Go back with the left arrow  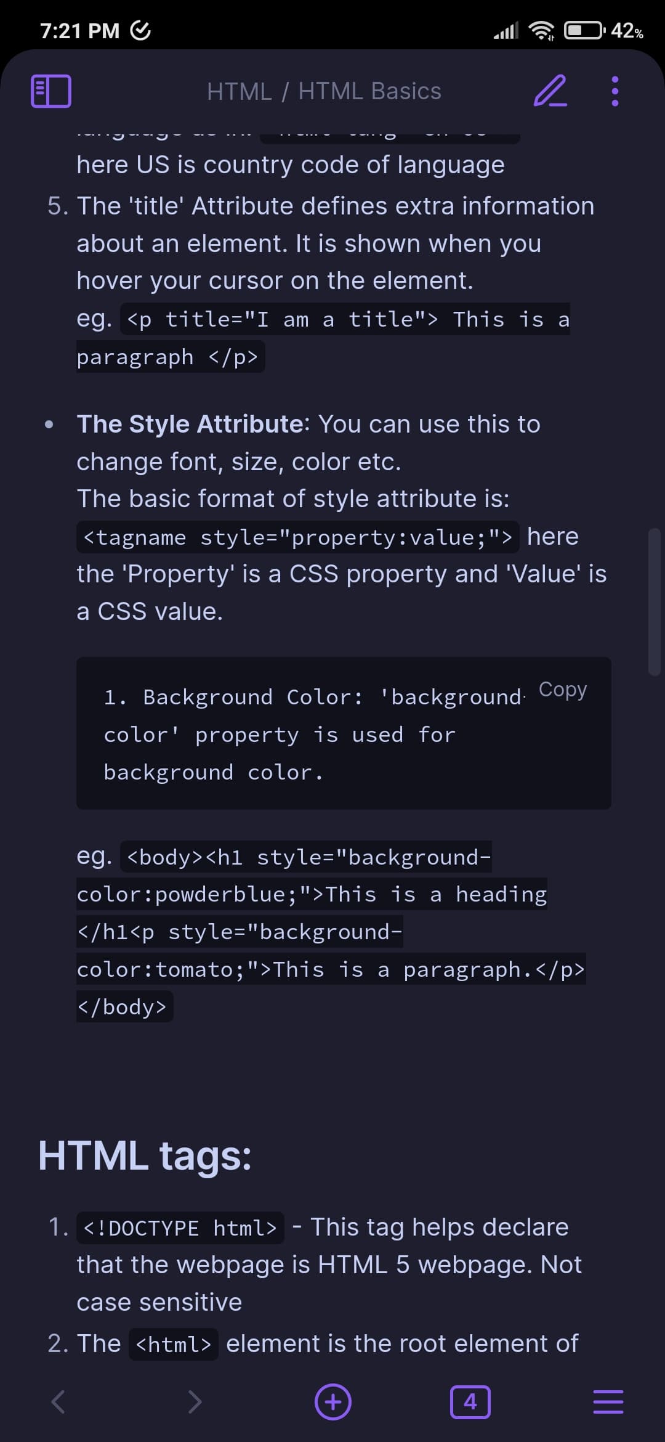[58, 1402]
